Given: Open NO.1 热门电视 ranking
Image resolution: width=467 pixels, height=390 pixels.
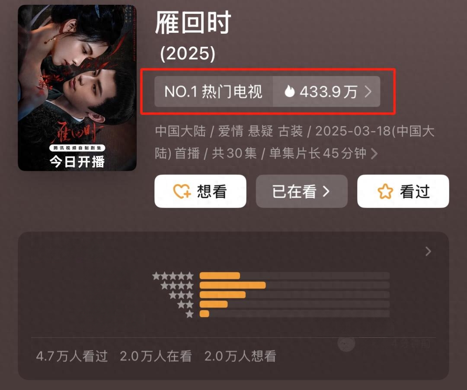Looking at the screenshot, I should point(214,91).
